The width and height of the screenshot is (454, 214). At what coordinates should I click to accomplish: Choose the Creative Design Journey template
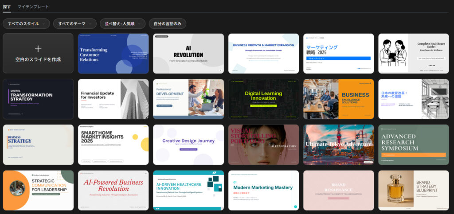(188, 144)
